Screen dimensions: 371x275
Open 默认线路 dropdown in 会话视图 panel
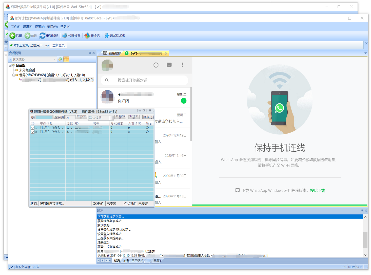55,59
